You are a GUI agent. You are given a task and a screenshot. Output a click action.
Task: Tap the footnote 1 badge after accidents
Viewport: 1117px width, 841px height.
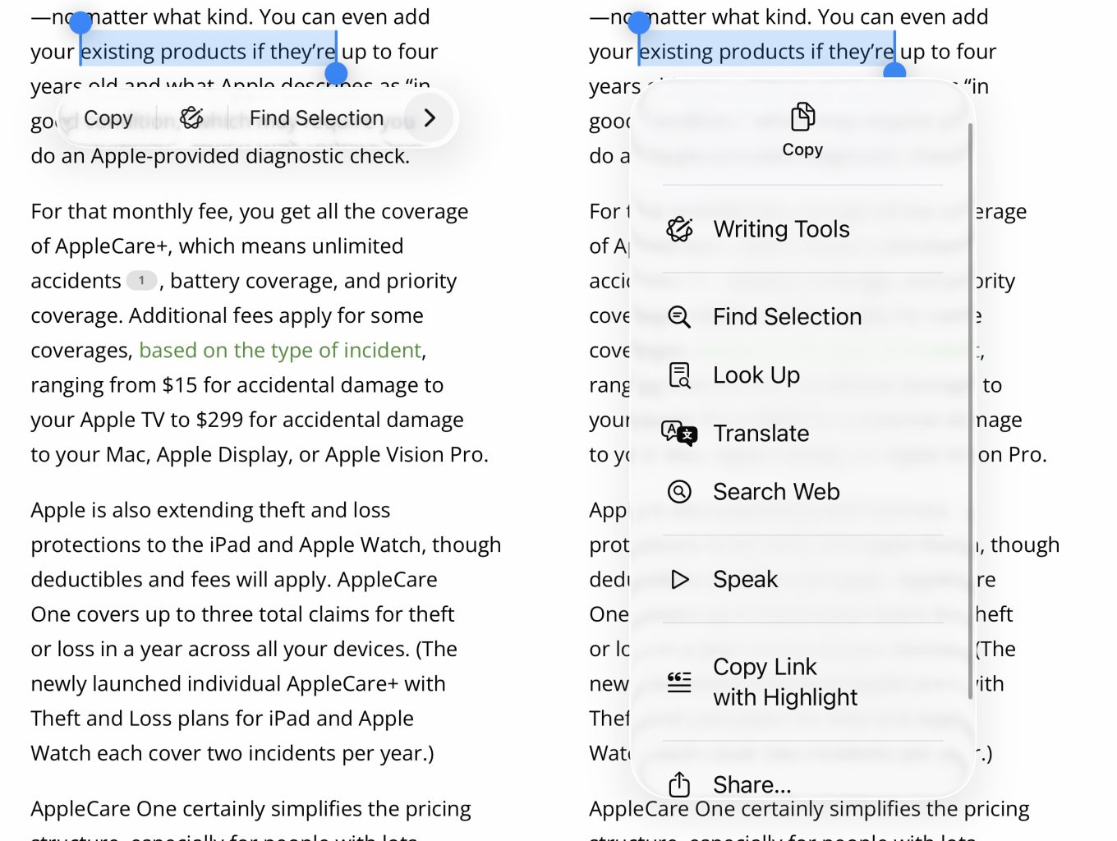click(x=141, y=281)
